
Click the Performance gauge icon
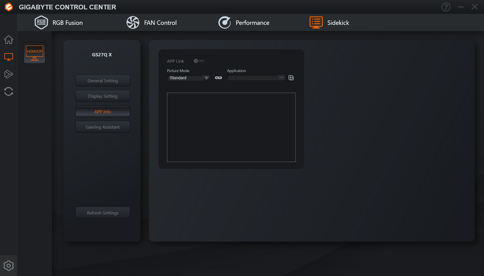225,23
